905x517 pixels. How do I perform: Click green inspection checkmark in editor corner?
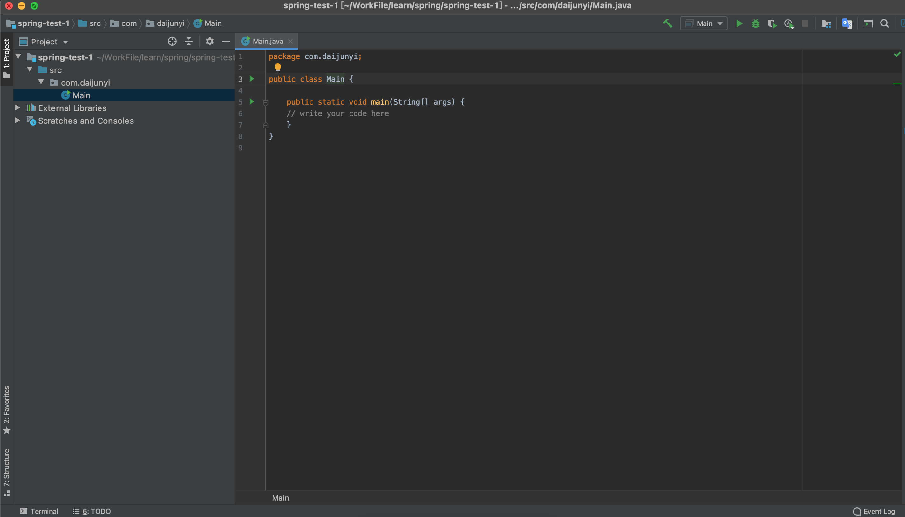[897, 54]
